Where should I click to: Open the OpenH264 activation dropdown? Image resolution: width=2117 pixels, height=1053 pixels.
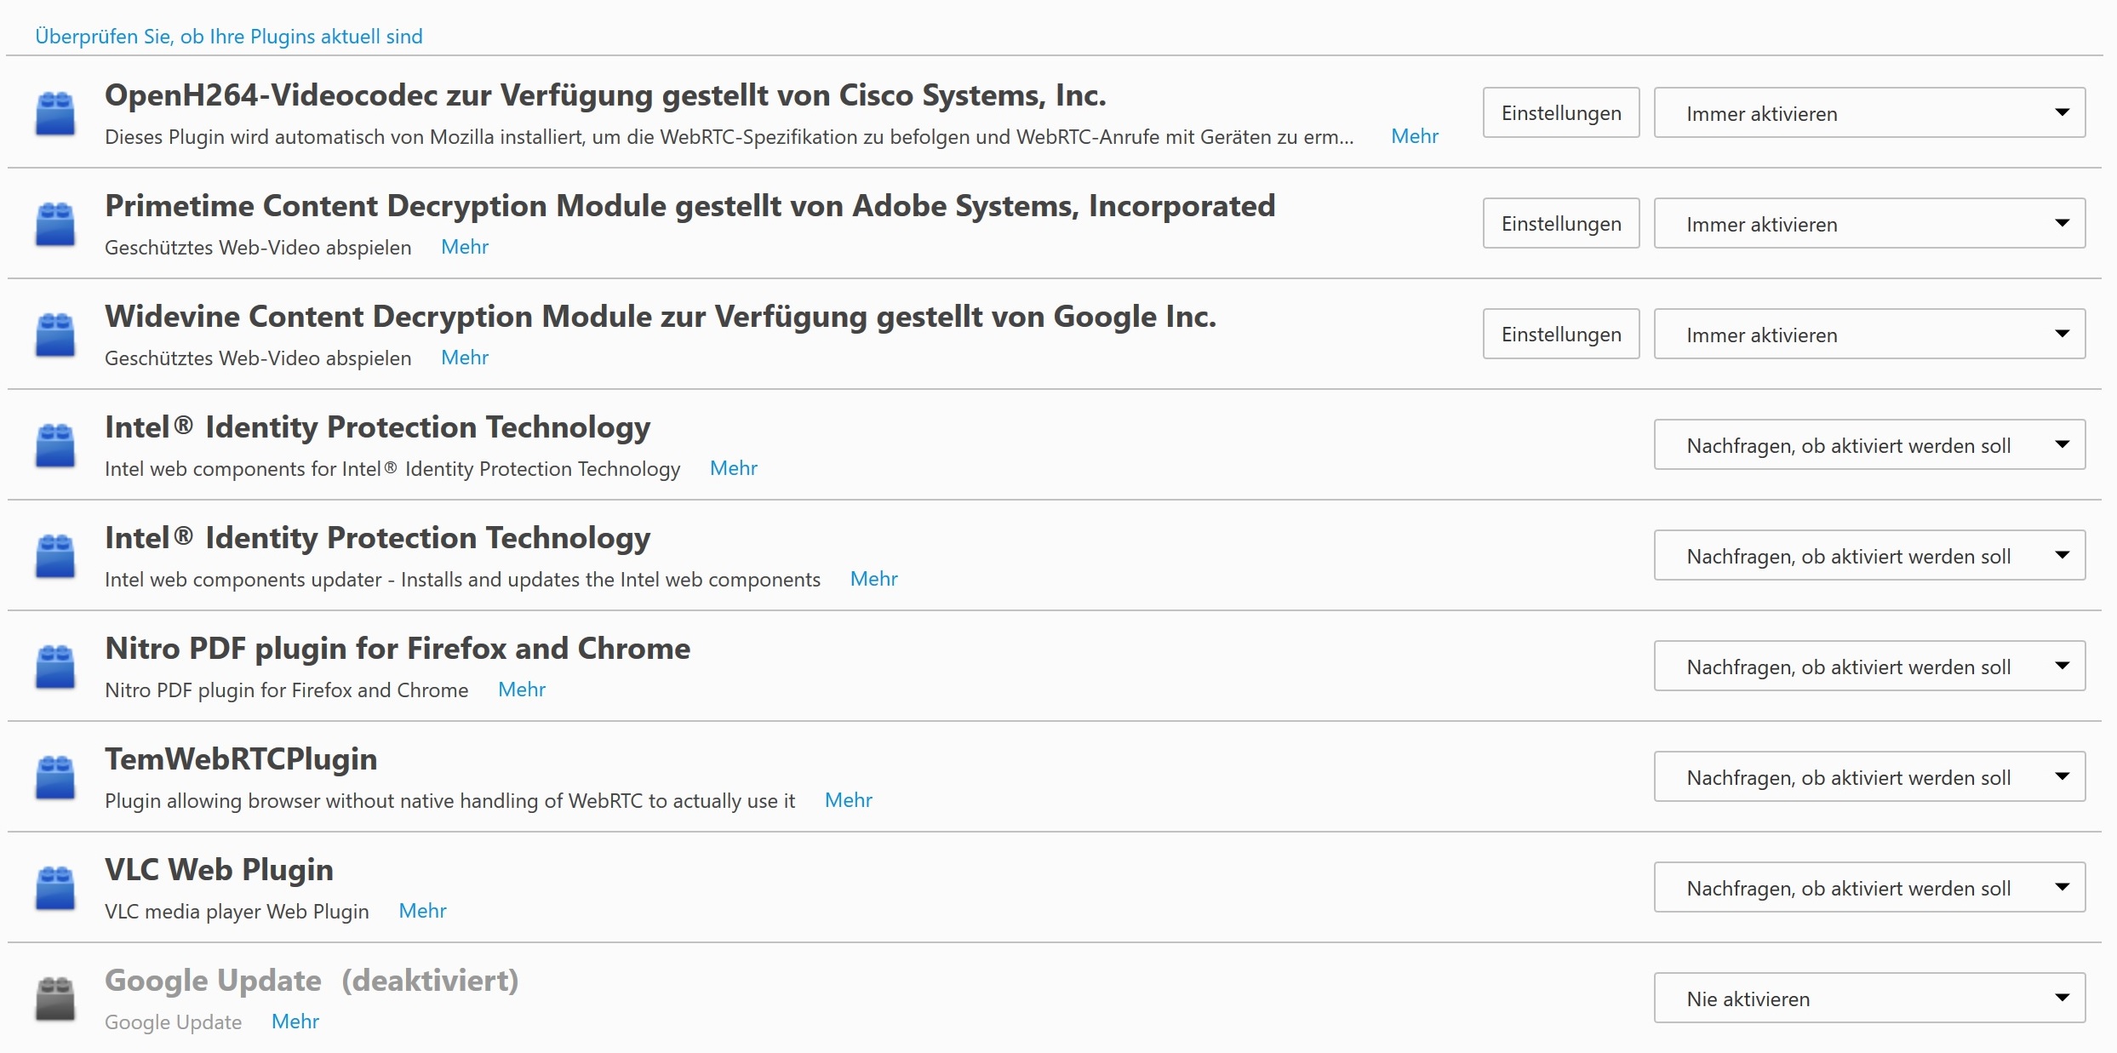tap(1868, 113)
